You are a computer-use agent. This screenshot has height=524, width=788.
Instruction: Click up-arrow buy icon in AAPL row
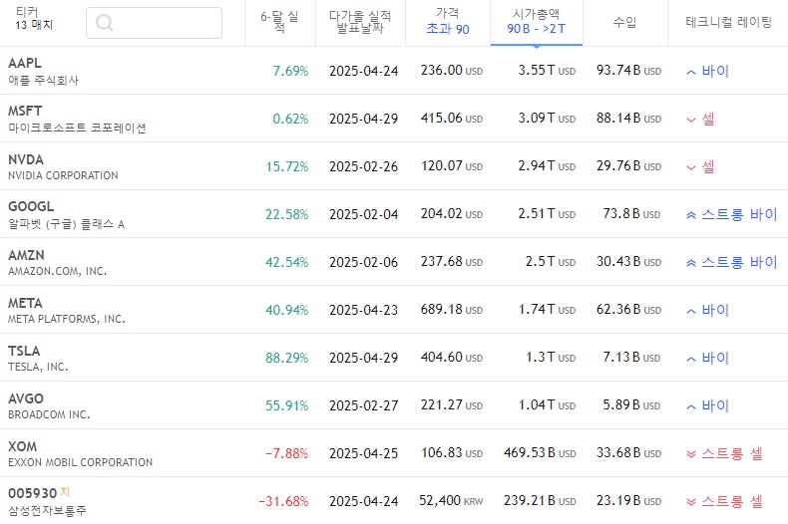click(691, 73)
